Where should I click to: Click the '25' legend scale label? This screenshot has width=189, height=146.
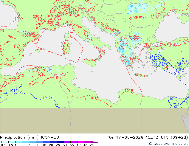pos(58,145)
